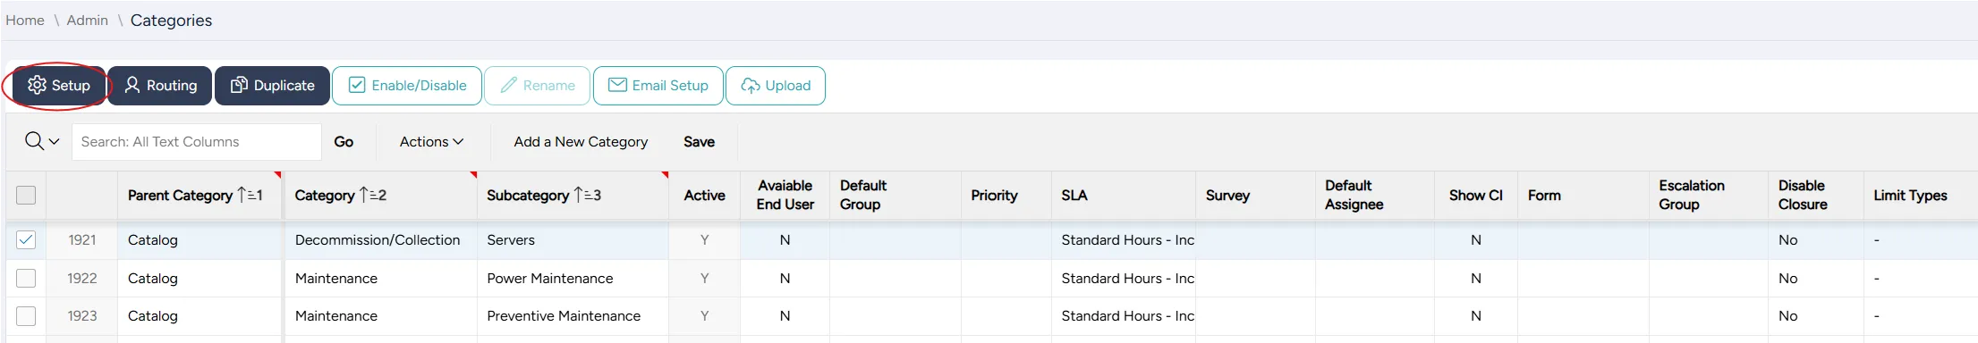Open the Routing button
This screenshot has height=343, width=1978.
(160, 86)
